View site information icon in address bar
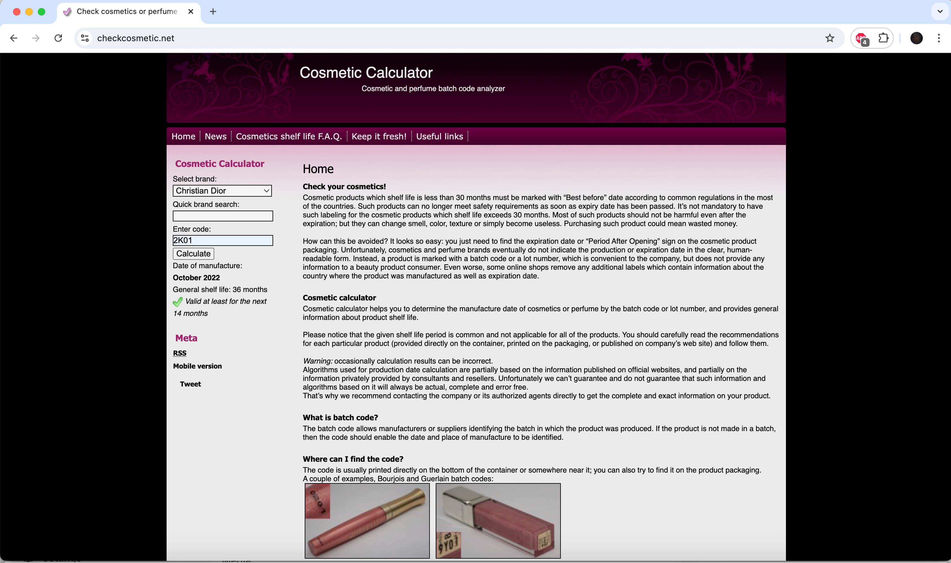This screenshot has height=563, width=951. 85,38
